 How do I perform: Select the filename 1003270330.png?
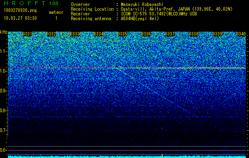pos(21,11)
